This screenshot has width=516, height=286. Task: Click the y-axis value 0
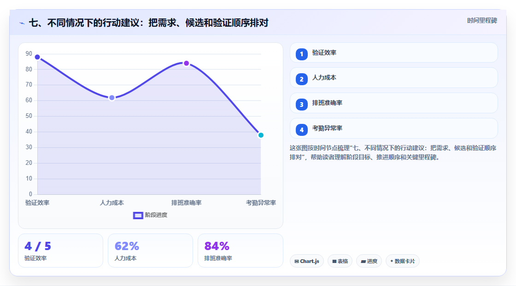click(x=30, y=194)
